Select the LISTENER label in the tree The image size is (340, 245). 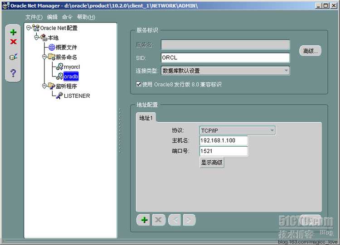coord(77,96)
